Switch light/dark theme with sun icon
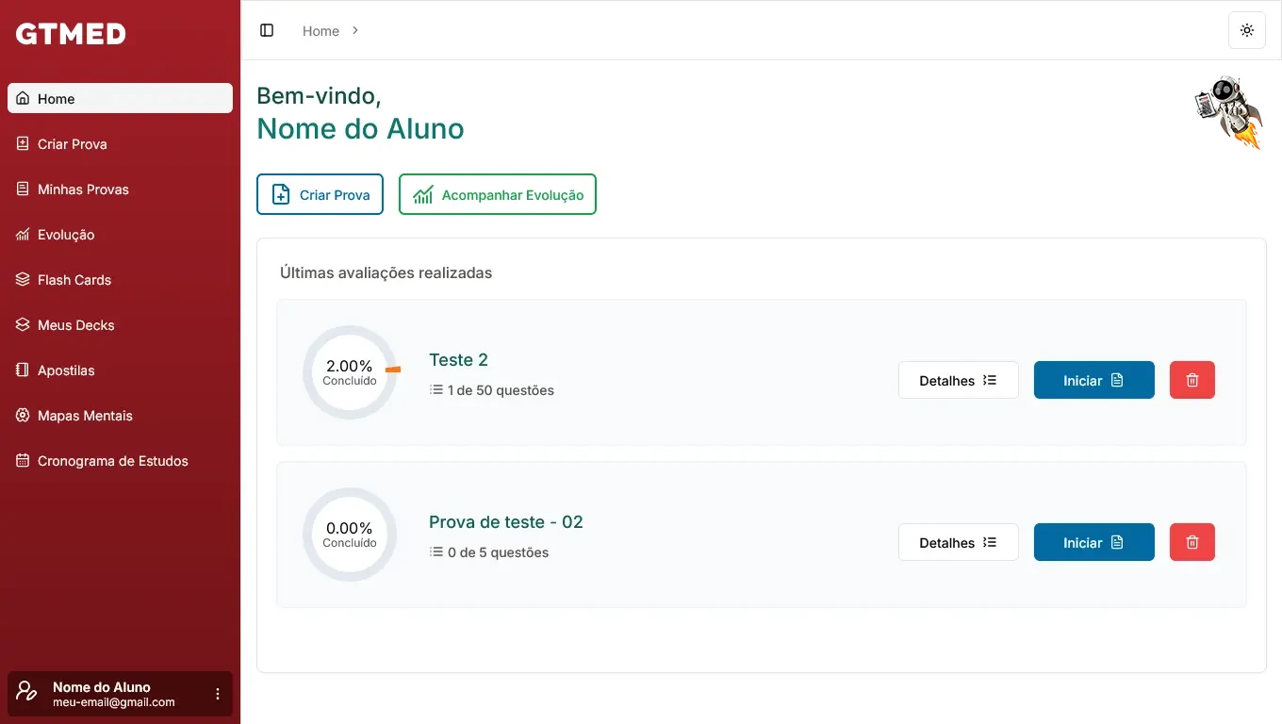 1247,30
